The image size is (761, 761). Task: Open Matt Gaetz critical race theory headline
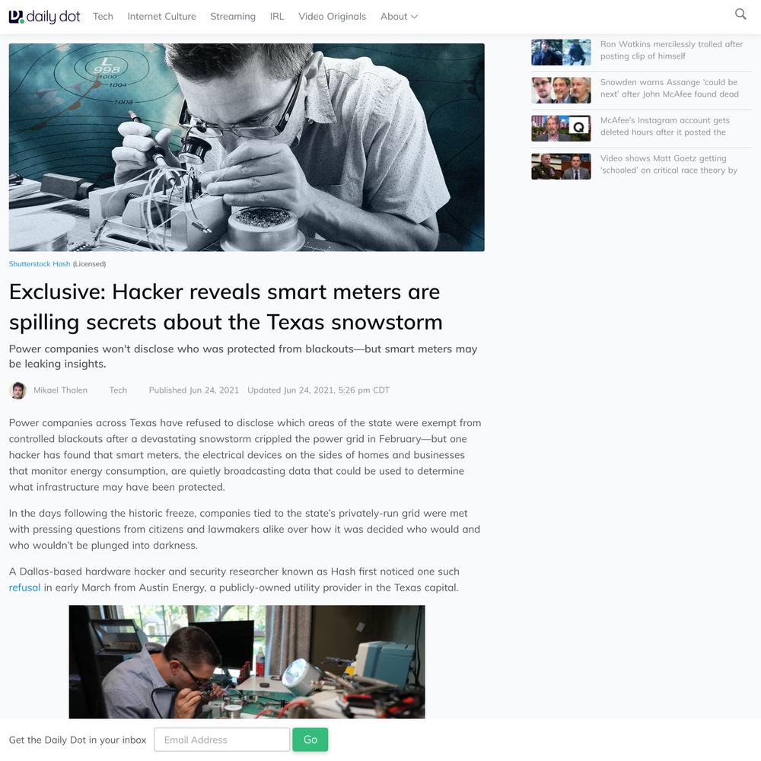668,164
